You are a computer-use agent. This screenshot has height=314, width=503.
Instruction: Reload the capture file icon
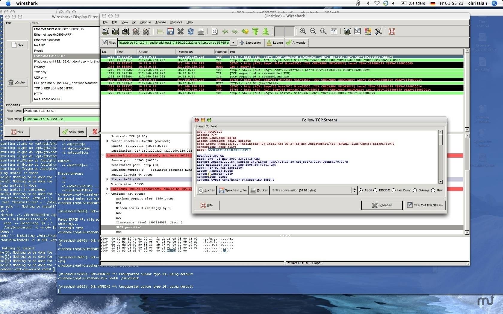191,31
